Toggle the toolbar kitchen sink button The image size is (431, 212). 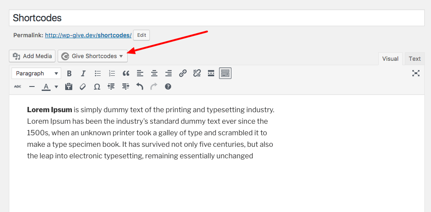point(225,73)
